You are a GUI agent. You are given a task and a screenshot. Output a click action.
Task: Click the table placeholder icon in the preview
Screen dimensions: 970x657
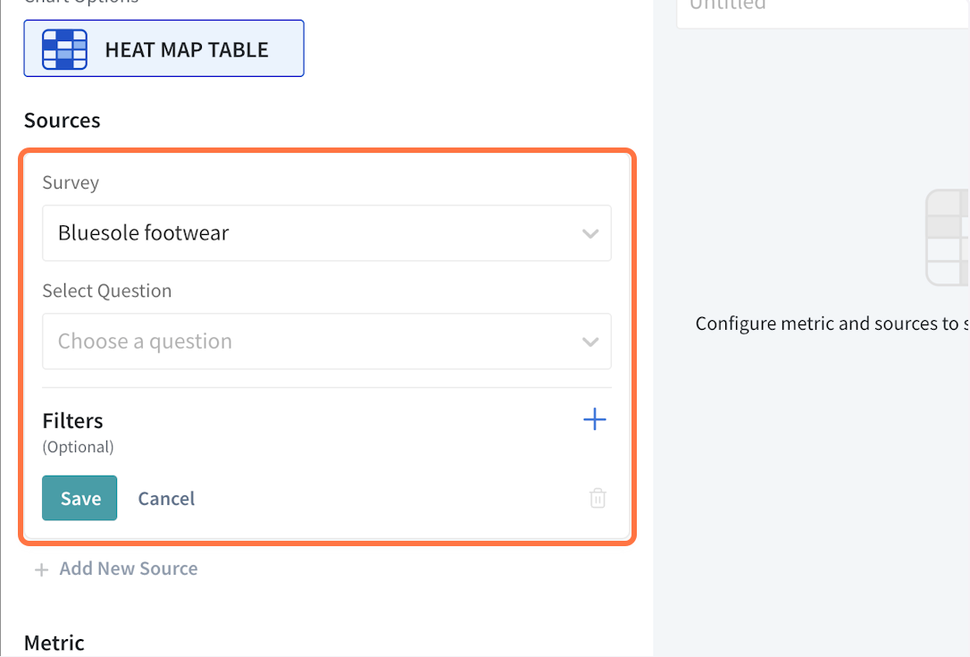[x=948, y=238]
